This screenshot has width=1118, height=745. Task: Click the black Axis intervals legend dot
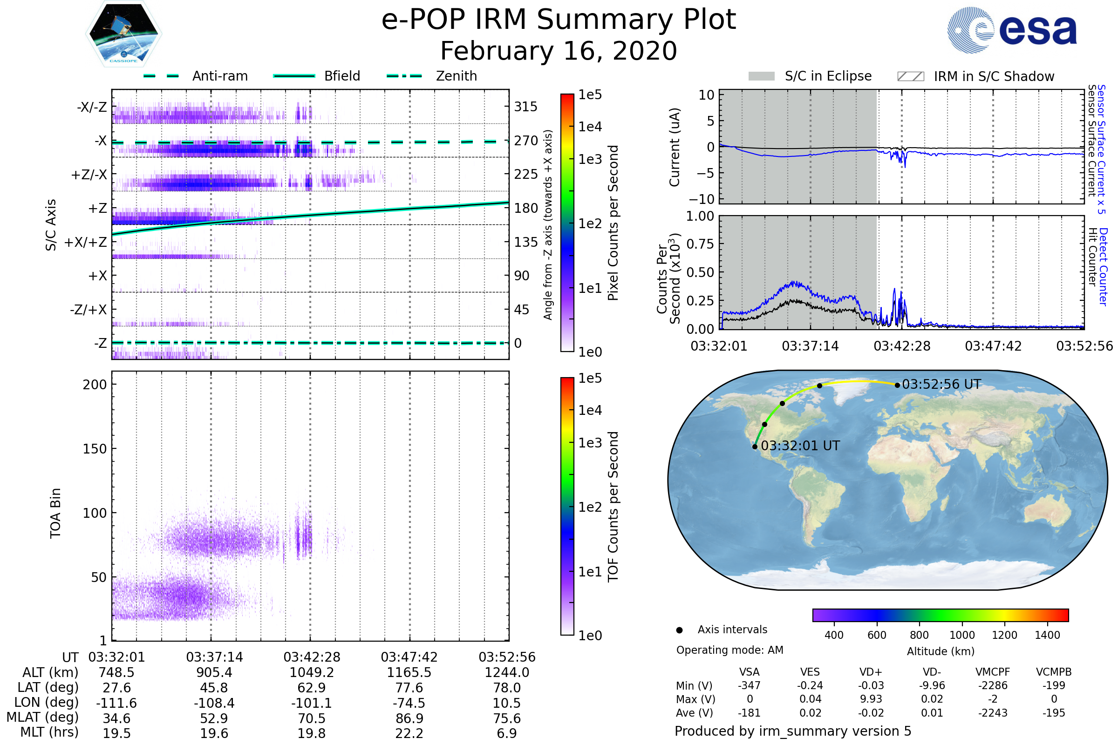tap(679, 630)
